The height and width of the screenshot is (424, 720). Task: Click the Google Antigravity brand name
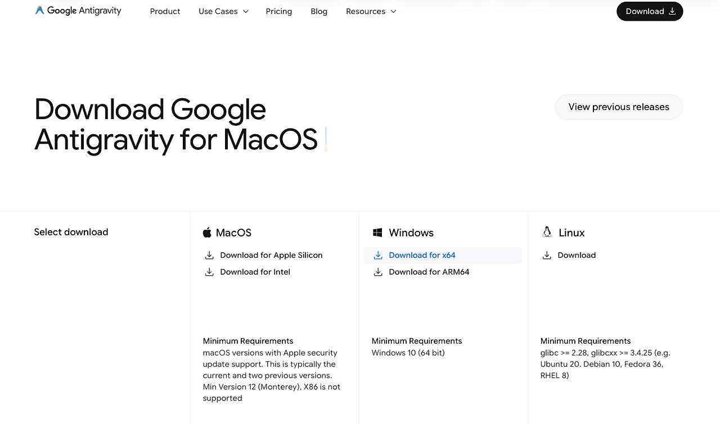(84, 11)
